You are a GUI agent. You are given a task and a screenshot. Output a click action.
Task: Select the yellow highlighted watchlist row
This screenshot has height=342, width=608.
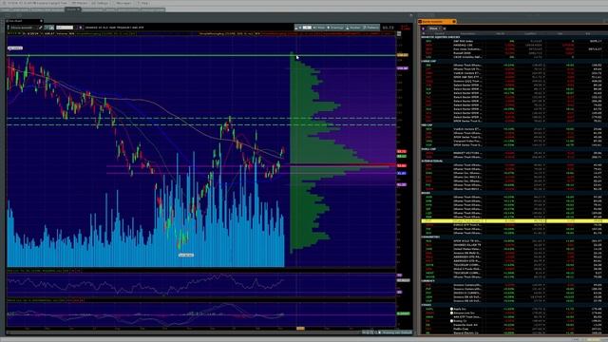[514, 221]
